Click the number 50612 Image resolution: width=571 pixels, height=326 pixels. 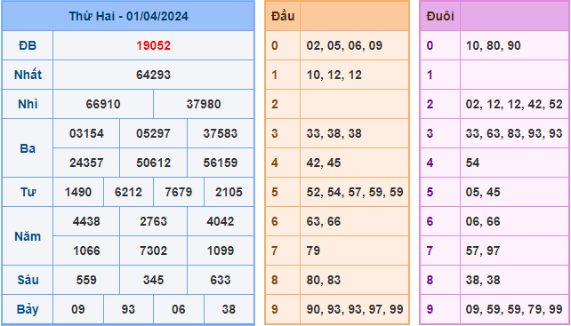(x=154, y=163)
